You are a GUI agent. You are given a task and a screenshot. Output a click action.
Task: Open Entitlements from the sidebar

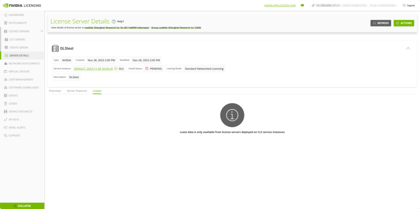point(17,23)
